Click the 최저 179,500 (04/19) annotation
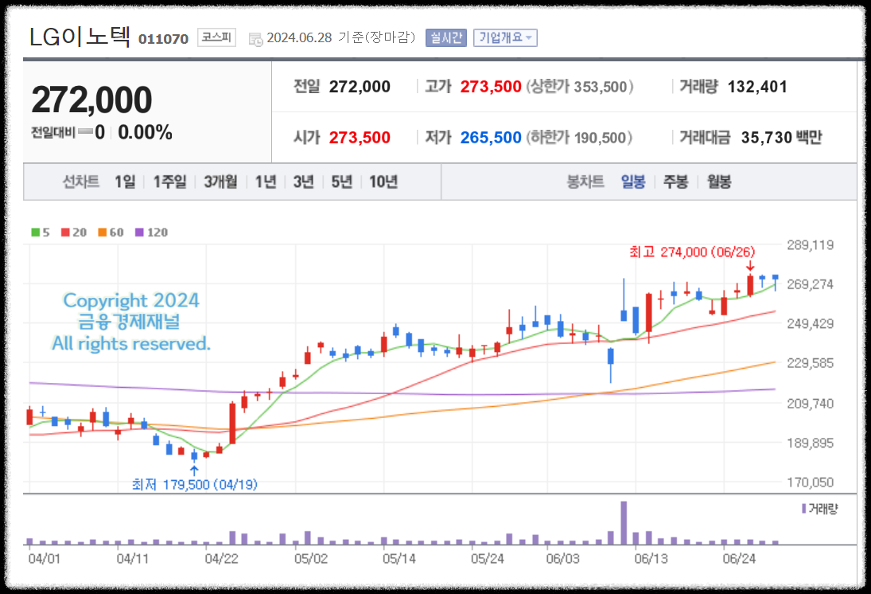This screenshot has height=594, width=871. point(194,484)
